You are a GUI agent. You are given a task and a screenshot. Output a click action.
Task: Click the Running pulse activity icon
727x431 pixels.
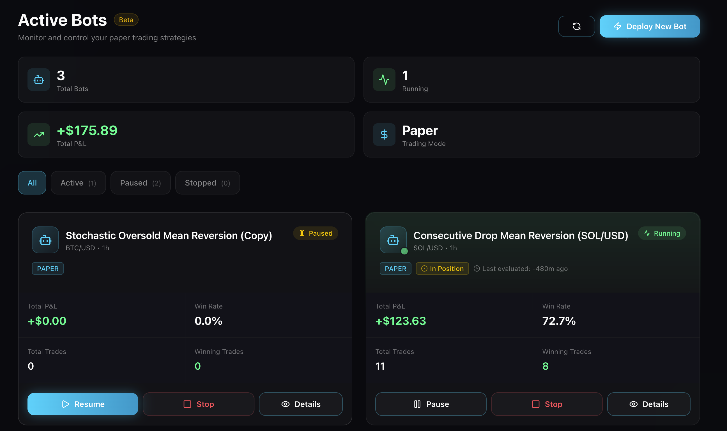[384, 80]
